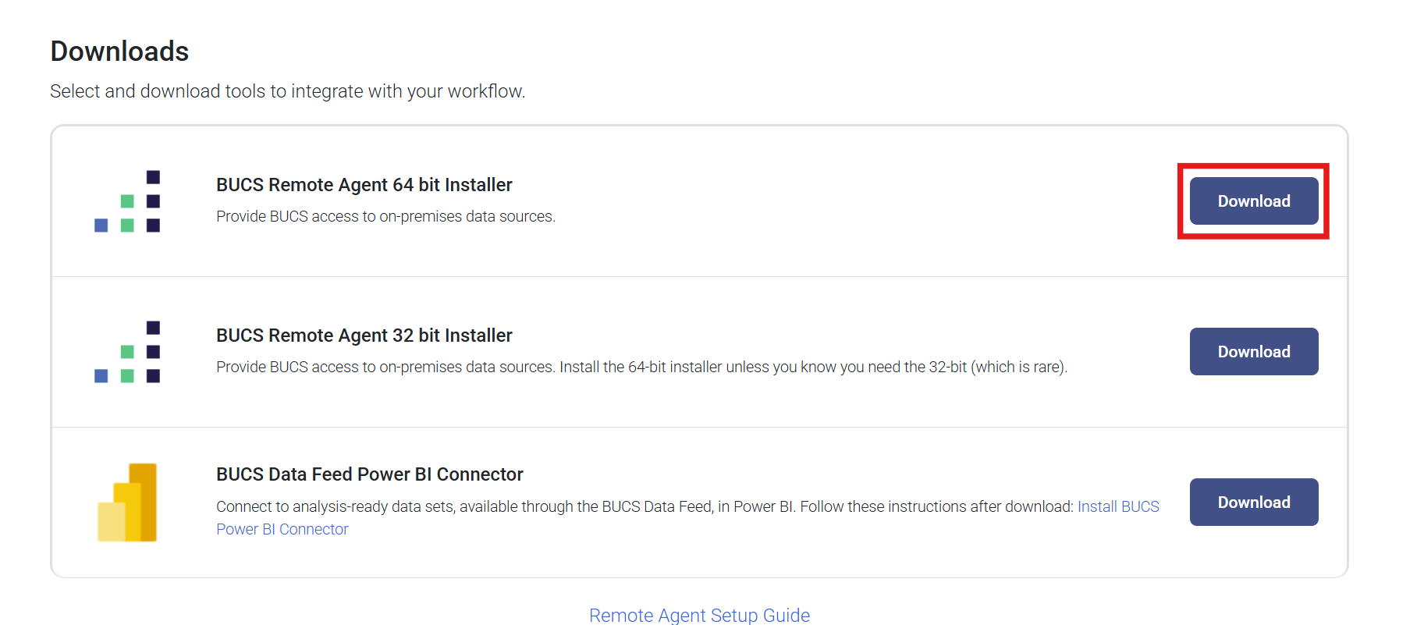
Task: Click the yellow Power BI Connector logo
Action: pyautogui.click(x=127, y=502)
